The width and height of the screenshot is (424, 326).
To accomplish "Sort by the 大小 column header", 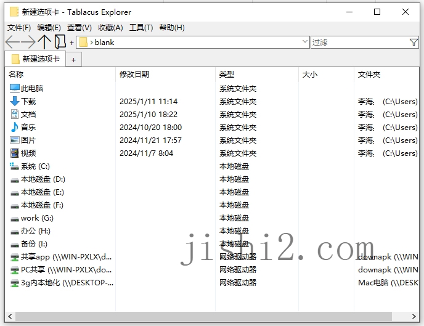I will point(327,75).
